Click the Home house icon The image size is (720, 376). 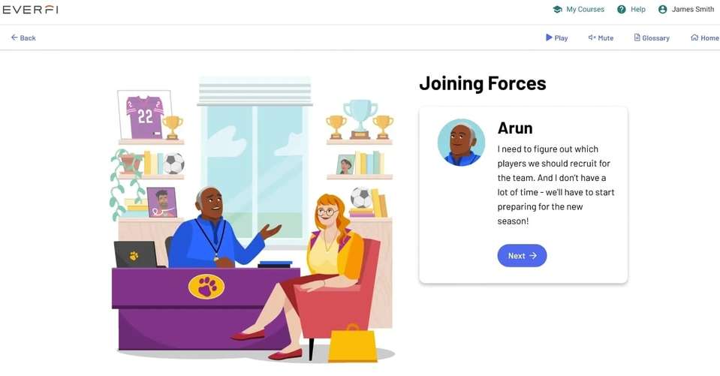(694, 38)
